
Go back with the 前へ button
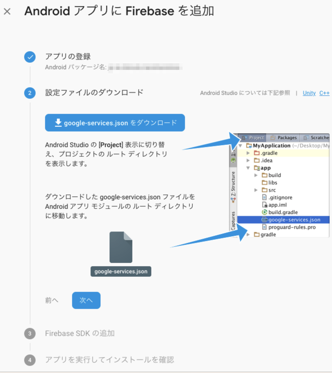52,300
